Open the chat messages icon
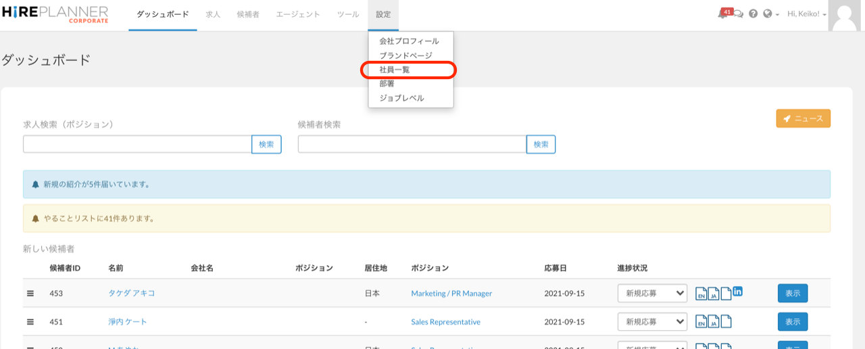This screenshot has width=865, height=349. (739, 14)
